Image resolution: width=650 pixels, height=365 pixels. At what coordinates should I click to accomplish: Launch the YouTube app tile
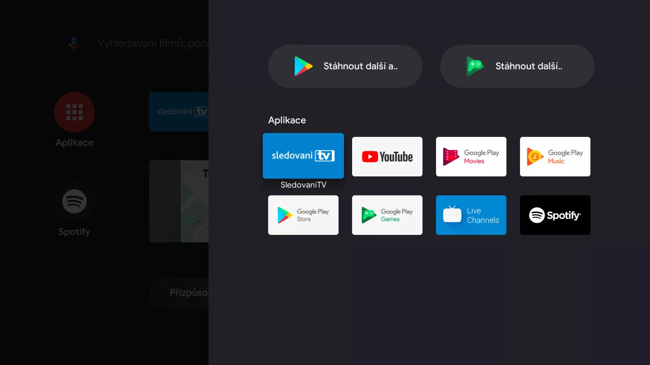(x=387, y=156)
